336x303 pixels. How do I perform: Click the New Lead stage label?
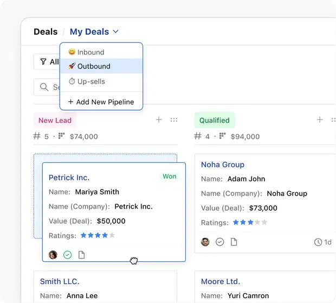pos(55,120)
